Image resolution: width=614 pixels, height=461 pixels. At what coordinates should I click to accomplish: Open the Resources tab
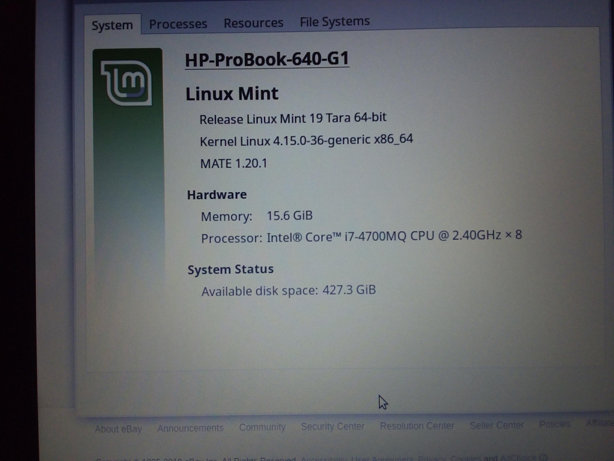(253, 23)
